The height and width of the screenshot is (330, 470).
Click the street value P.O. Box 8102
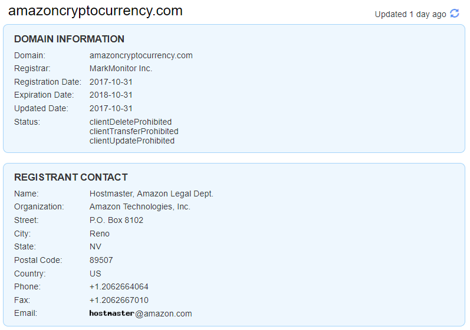(116, 220)
